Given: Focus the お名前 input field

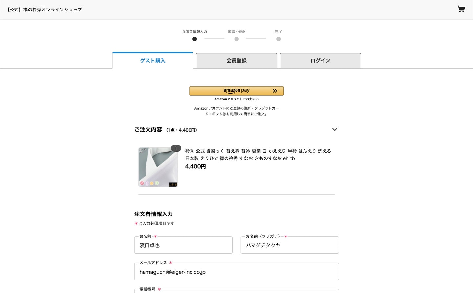Looking at the screenshot, I should (183, 245).
